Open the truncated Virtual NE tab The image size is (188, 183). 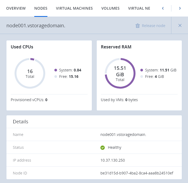[139, 8]
